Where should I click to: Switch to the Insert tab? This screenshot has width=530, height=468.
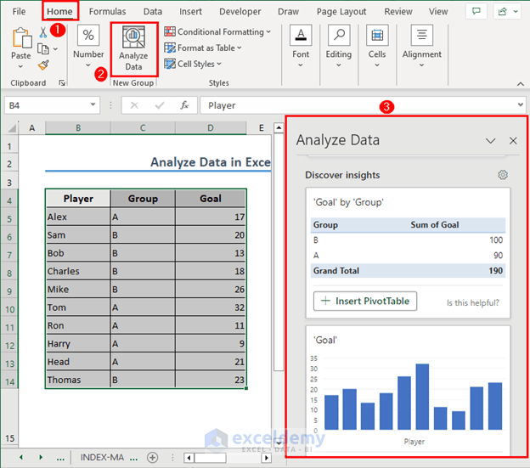click(x=190, y=12)
